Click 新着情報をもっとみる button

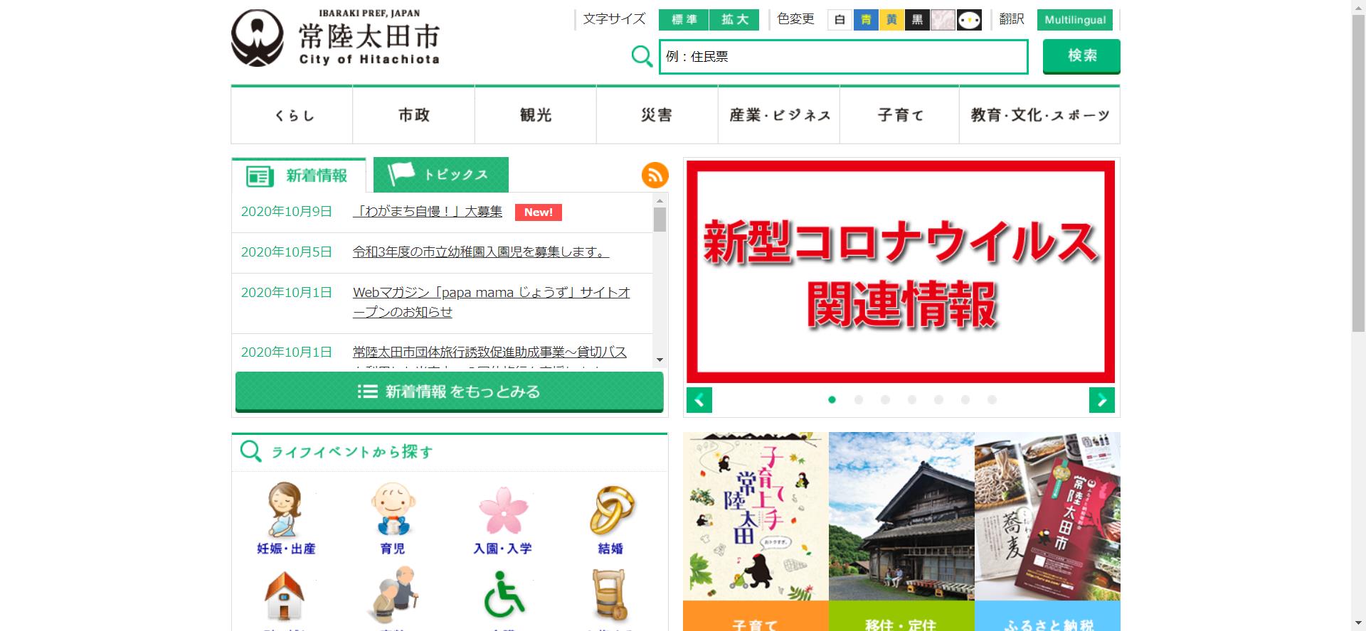pos(450,392)
